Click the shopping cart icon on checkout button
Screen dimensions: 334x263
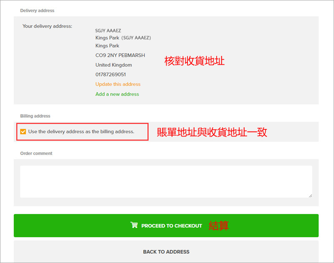134,225
